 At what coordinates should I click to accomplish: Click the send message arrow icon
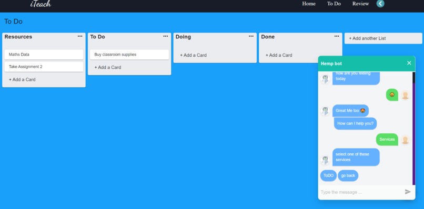click(408, 192)
